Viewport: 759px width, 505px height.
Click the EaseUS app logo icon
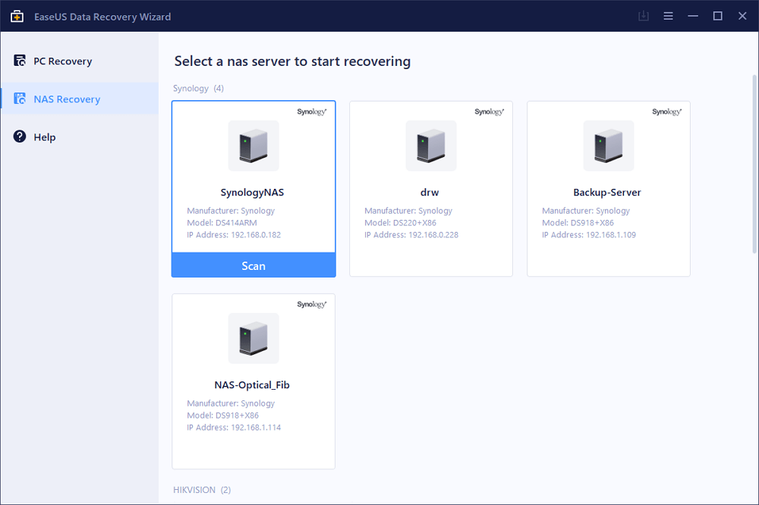[17, 16]
